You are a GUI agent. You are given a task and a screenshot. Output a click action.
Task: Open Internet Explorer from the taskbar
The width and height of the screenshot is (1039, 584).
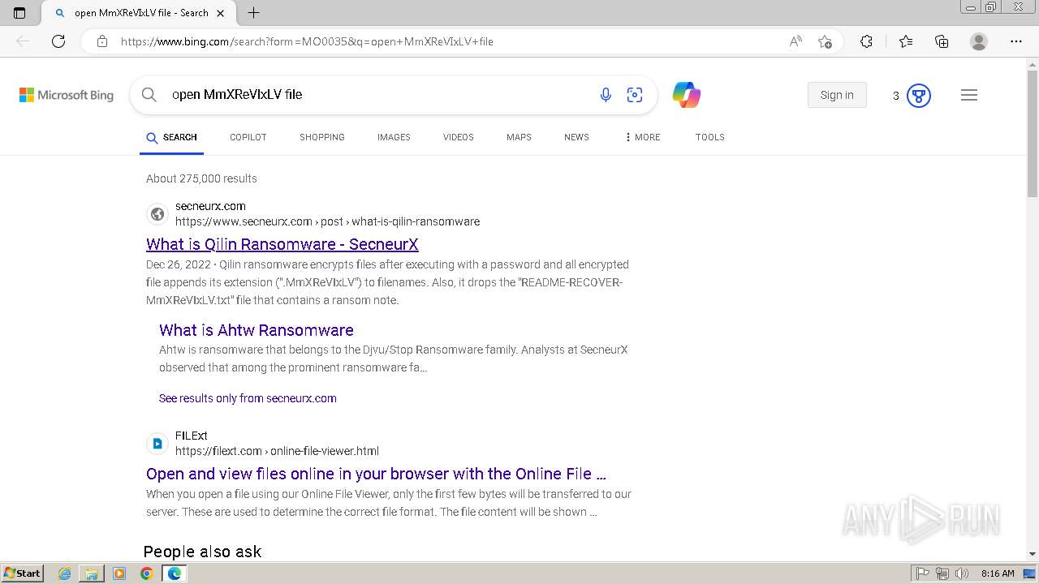coord(65,573)
